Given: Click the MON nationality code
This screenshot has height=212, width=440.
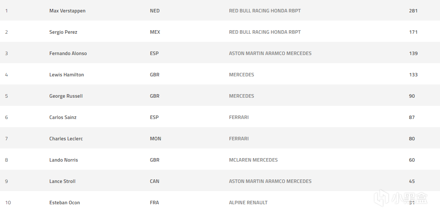Looking at the screenshot, I should [155, 139].
